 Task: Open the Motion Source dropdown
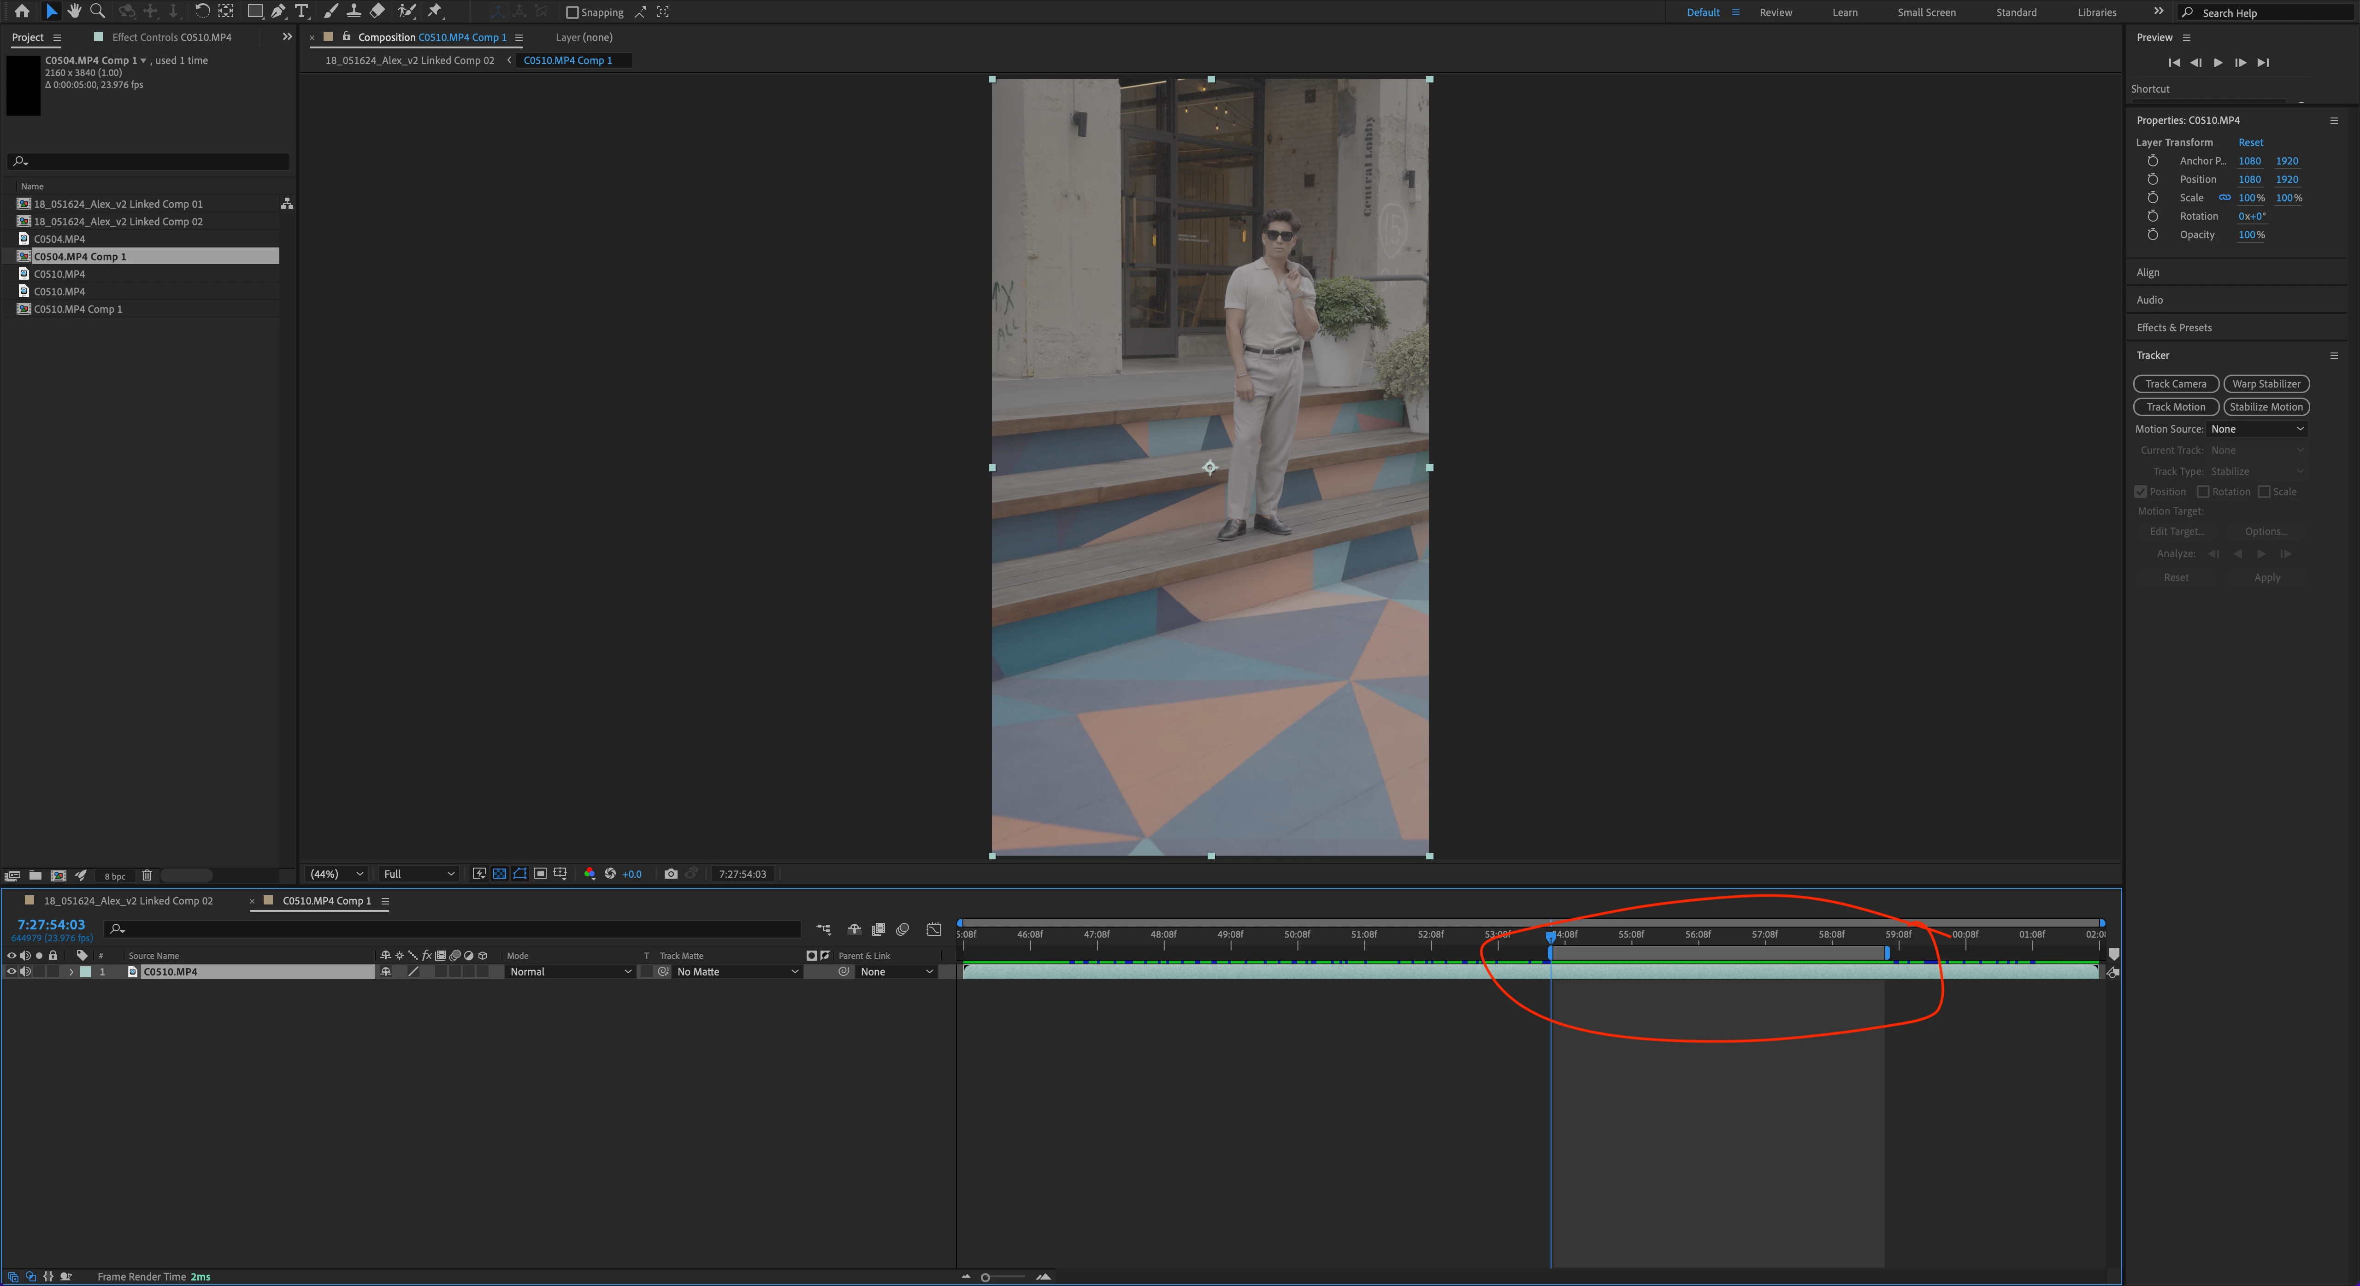click(2256, 429)
